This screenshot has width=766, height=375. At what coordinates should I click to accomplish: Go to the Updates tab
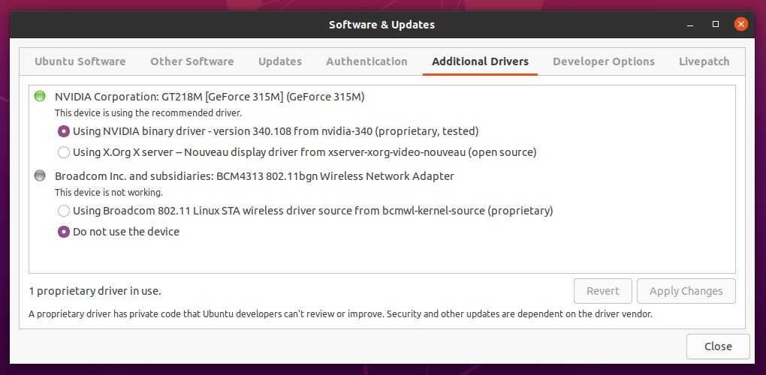click(x=280, y=61)
